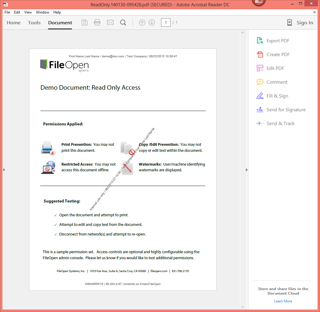The width and height of the screenshot is (320, 312).
Task: Click the heading 'Demo Document: Read Only Access'
Action: pos(90,88)
